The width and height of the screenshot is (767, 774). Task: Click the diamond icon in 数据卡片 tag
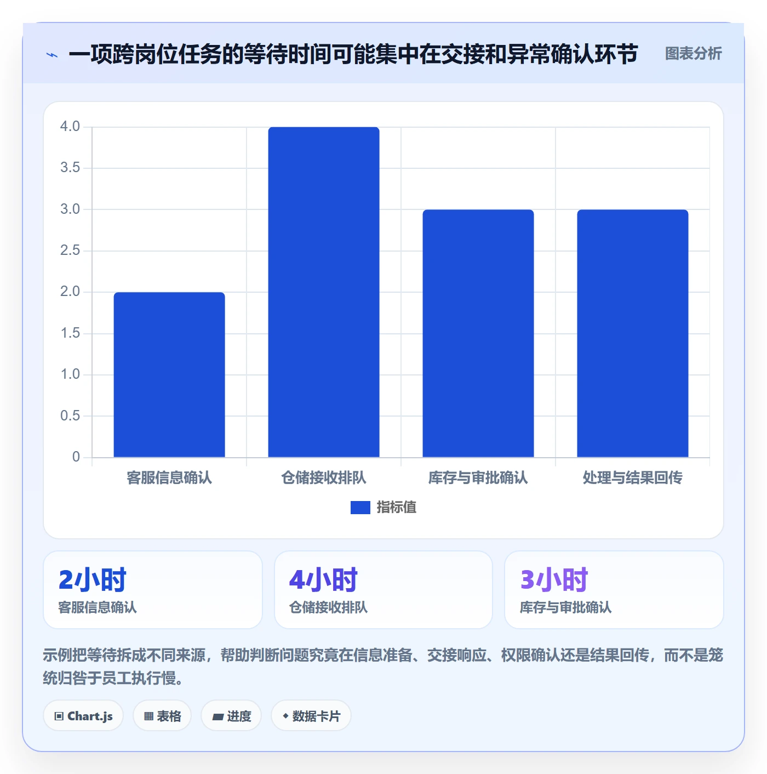pos(285,716)
